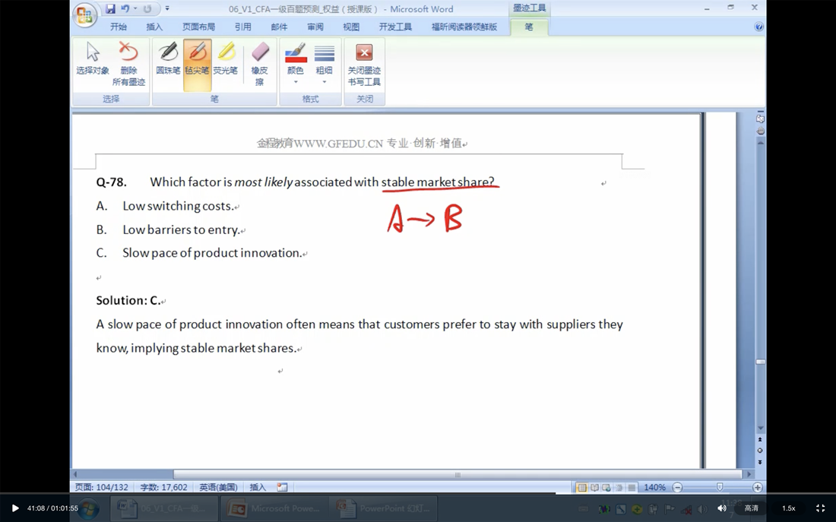The image size is (836, 522).
Task: Click the video volume speaker icon
Action: pyautogui.click(x=722, y=508)
